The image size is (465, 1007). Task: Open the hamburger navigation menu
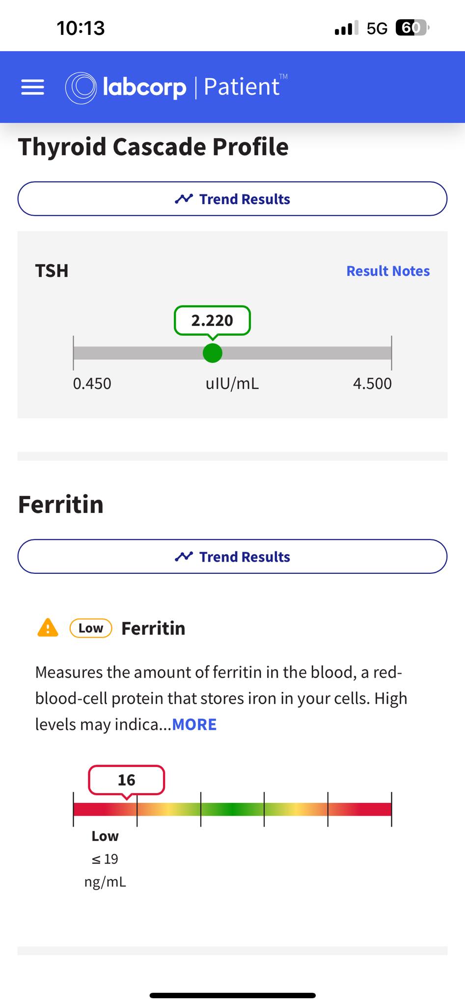pyautogui.click(x=32, y=87)
